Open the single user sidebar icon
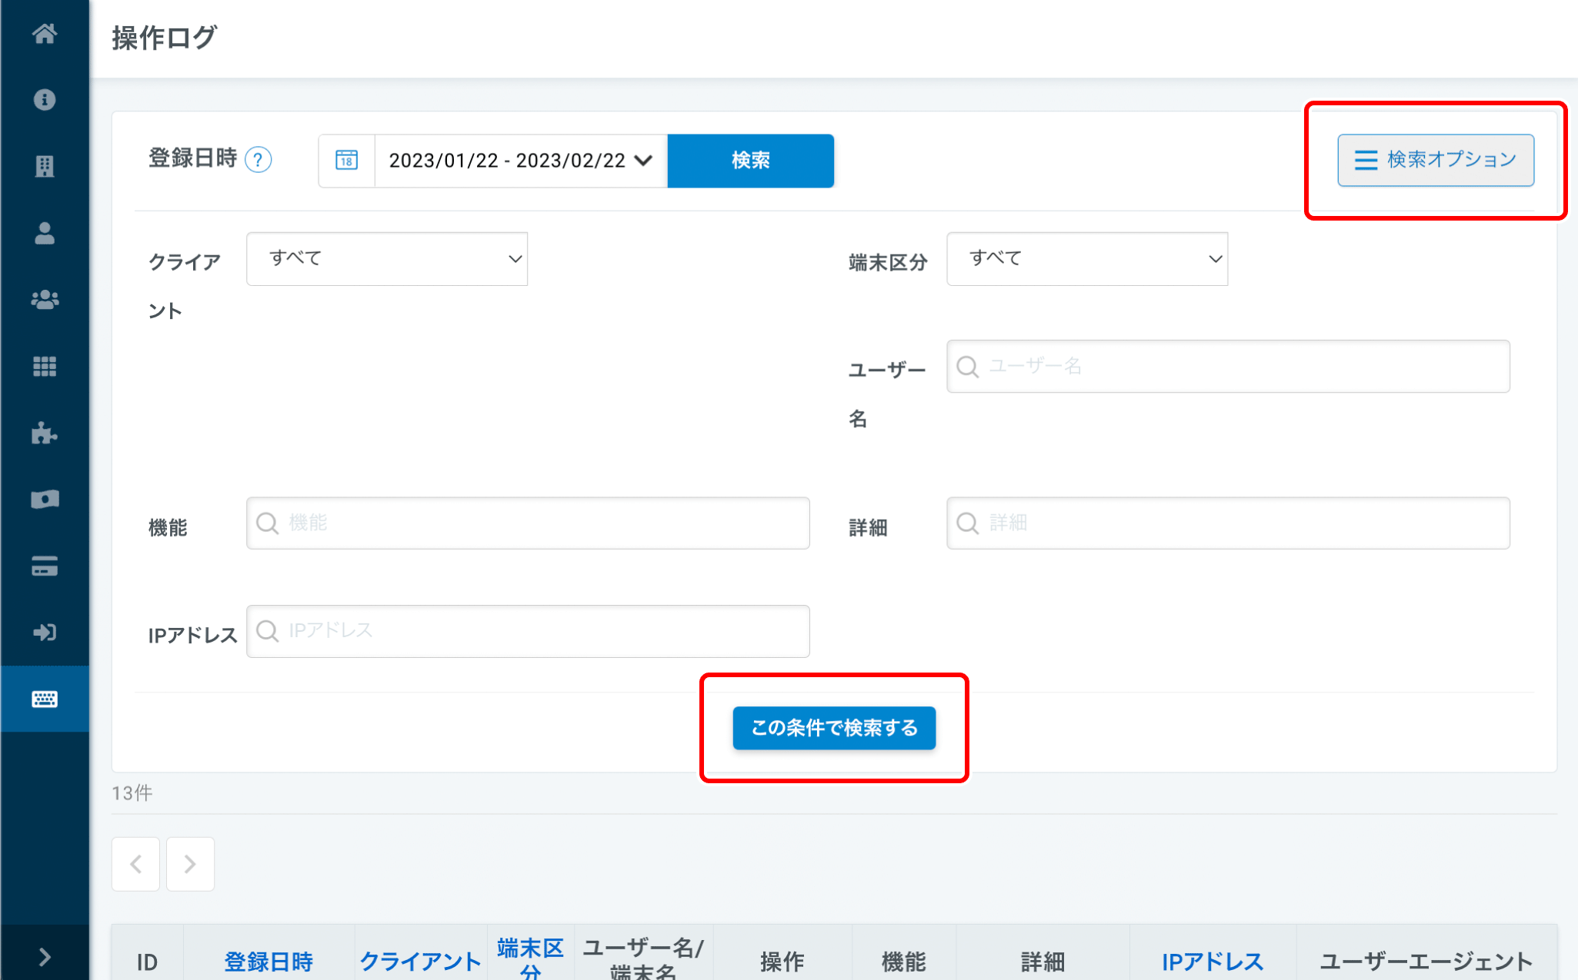 click(x=45, y=233)
